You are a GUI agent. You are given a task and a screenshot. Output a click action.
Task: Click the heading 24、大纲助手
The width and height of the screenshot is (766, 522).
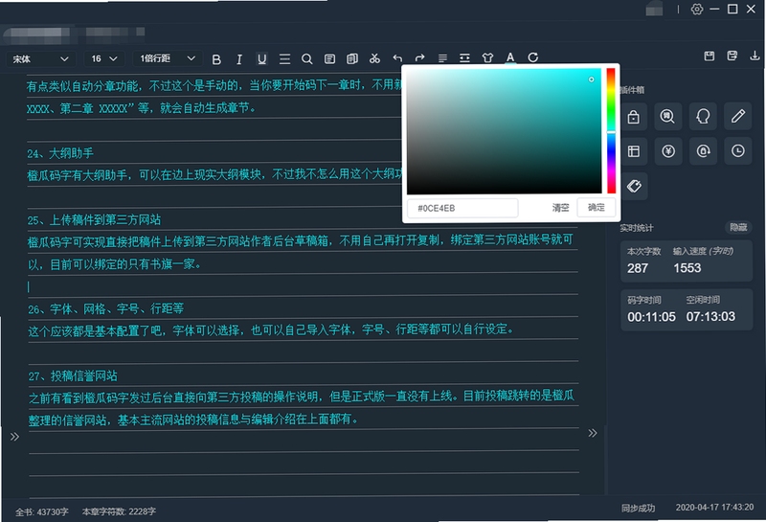tap(60, 153)
